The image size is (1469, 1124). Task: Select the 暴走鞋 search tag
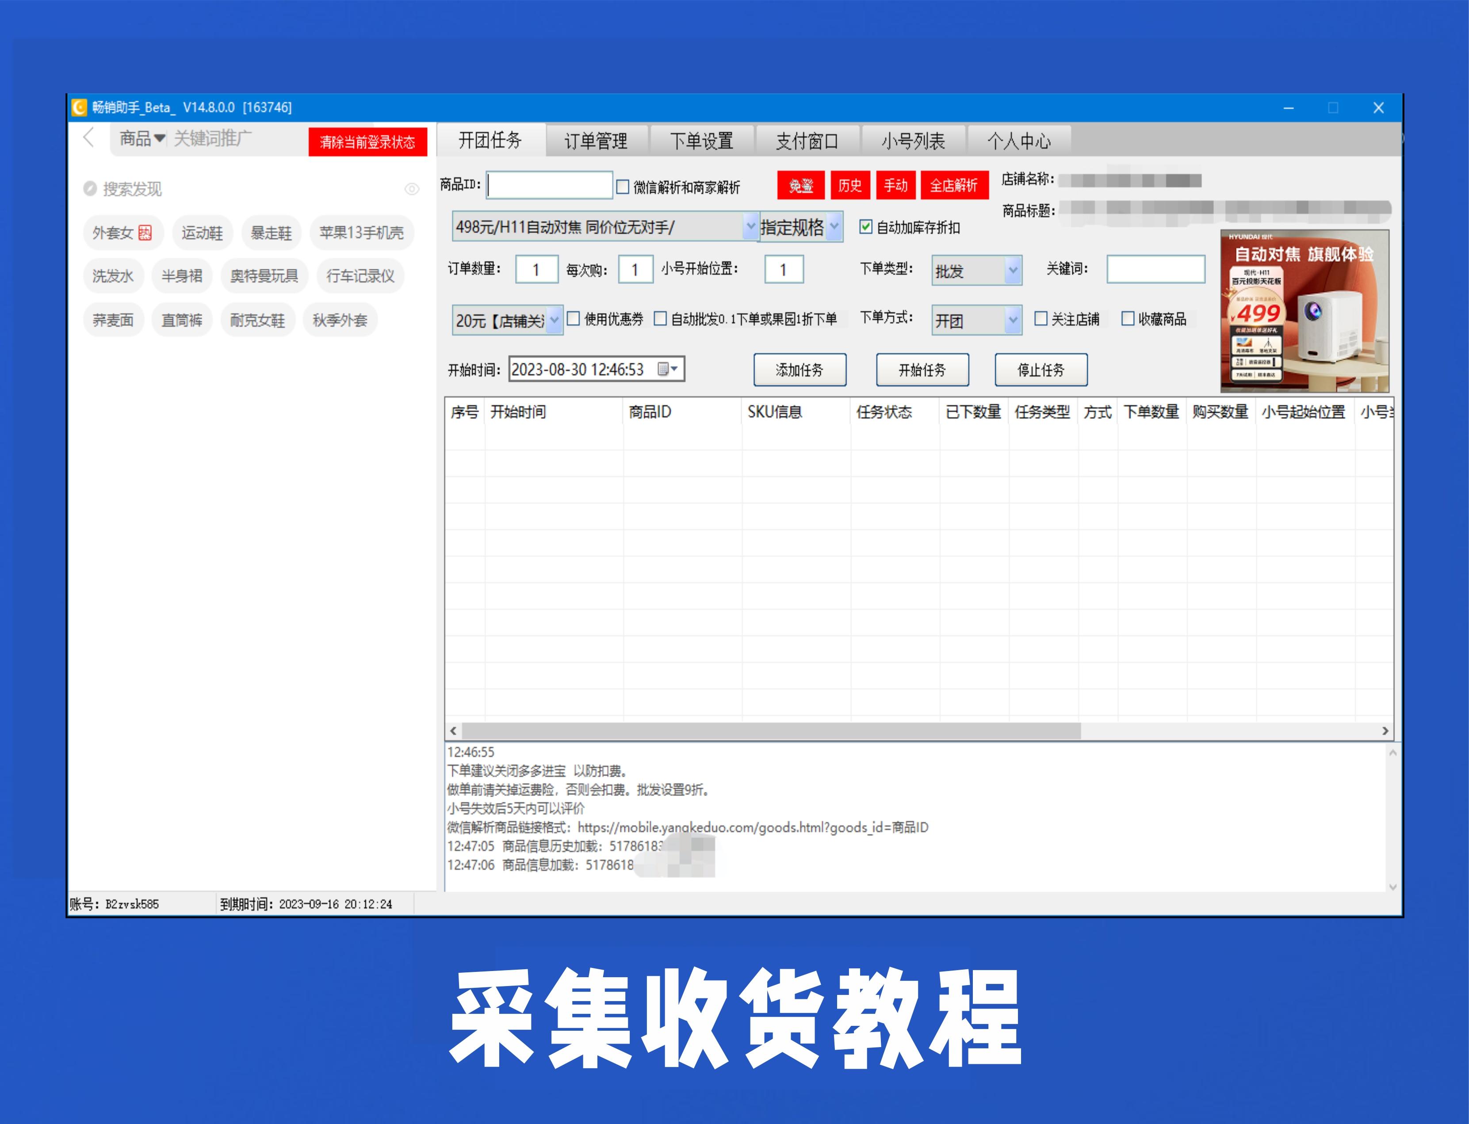pos(271,233)
